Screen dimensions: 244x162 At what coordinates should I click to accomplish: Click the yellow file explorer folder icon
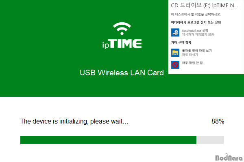pyautogui.click(x=175, y=53)
